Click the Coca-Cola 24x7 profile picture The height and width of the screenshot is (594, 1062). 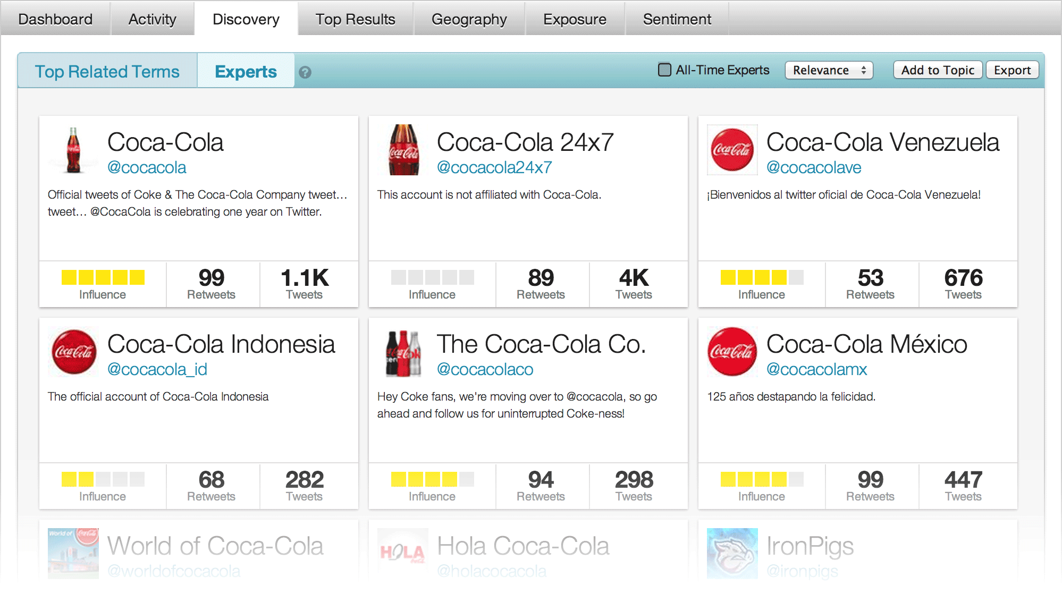coord(403,150)
